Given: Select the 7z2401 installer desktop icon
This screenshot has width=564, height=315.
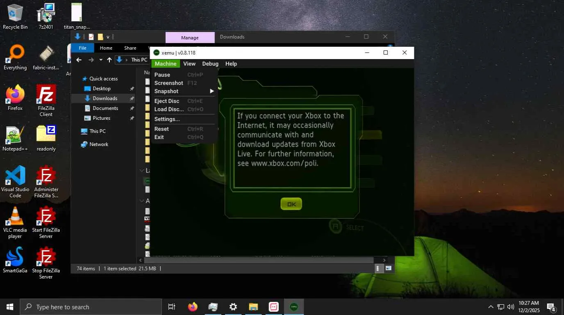Looking at the screenshot, I should tap(46, 16).
